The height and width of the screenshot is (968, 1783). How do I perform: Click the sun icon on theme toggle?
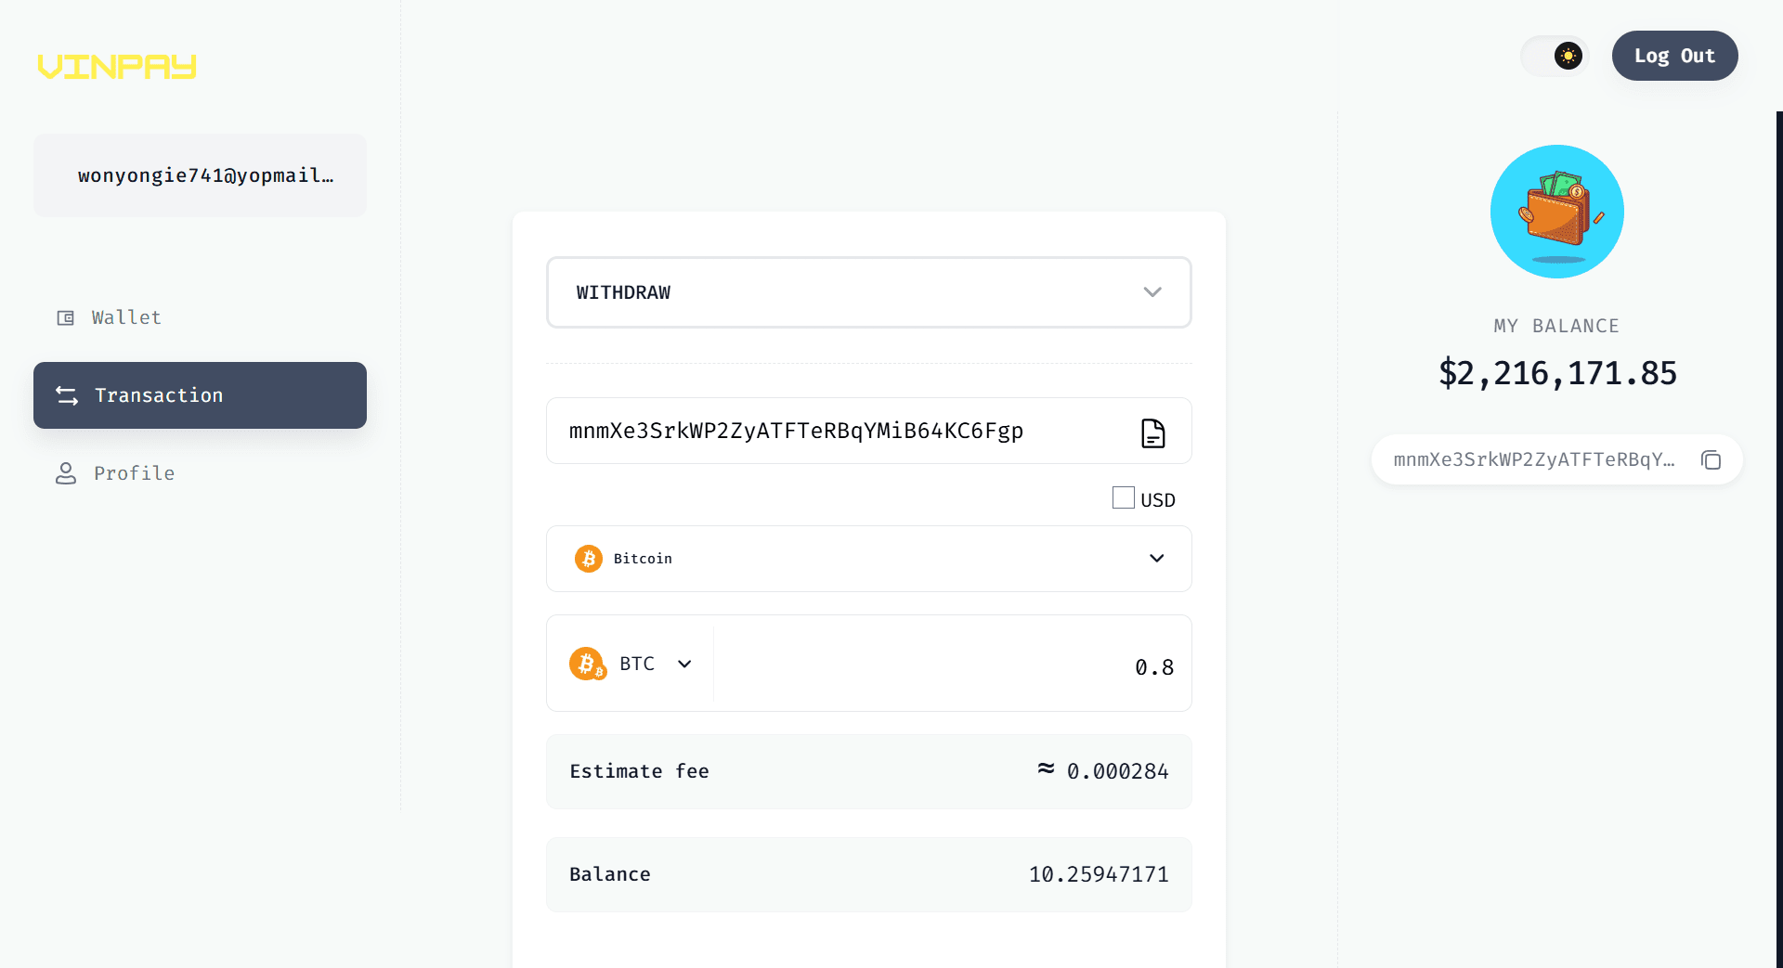[x=1568, y=56]
